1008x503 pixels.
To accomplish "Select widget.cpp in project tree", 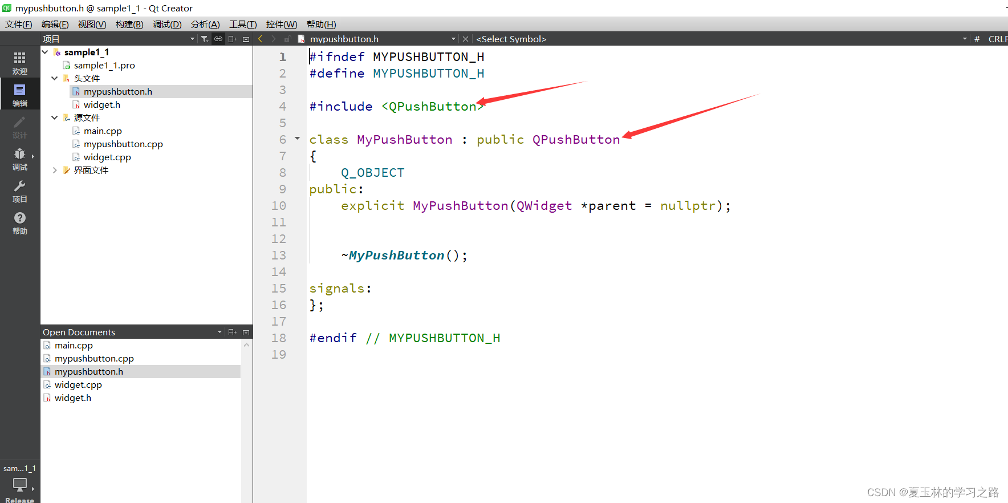I will click(107, 157).
